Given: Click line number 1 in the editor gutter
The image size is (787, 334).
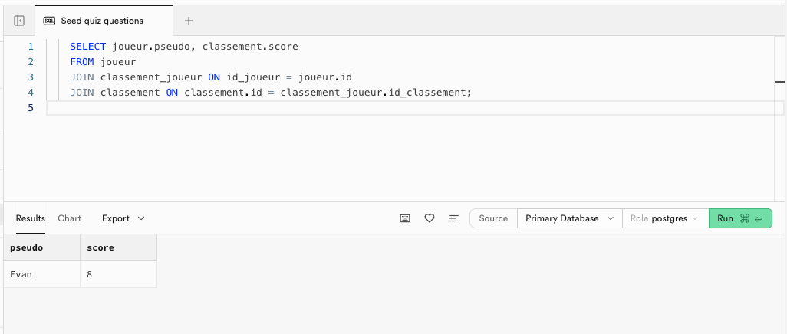Looking at the screenshot, I should pyautogui.click(x=31, y=47).
